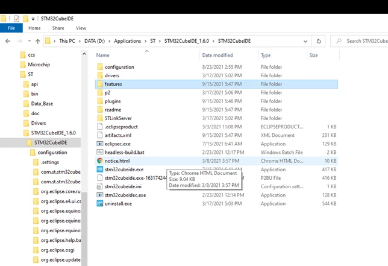Click the Applications breadcrumb in the address bar
The height and width of the screenshot is (266, 388).
pyautogui.click(x=128, y=41)
